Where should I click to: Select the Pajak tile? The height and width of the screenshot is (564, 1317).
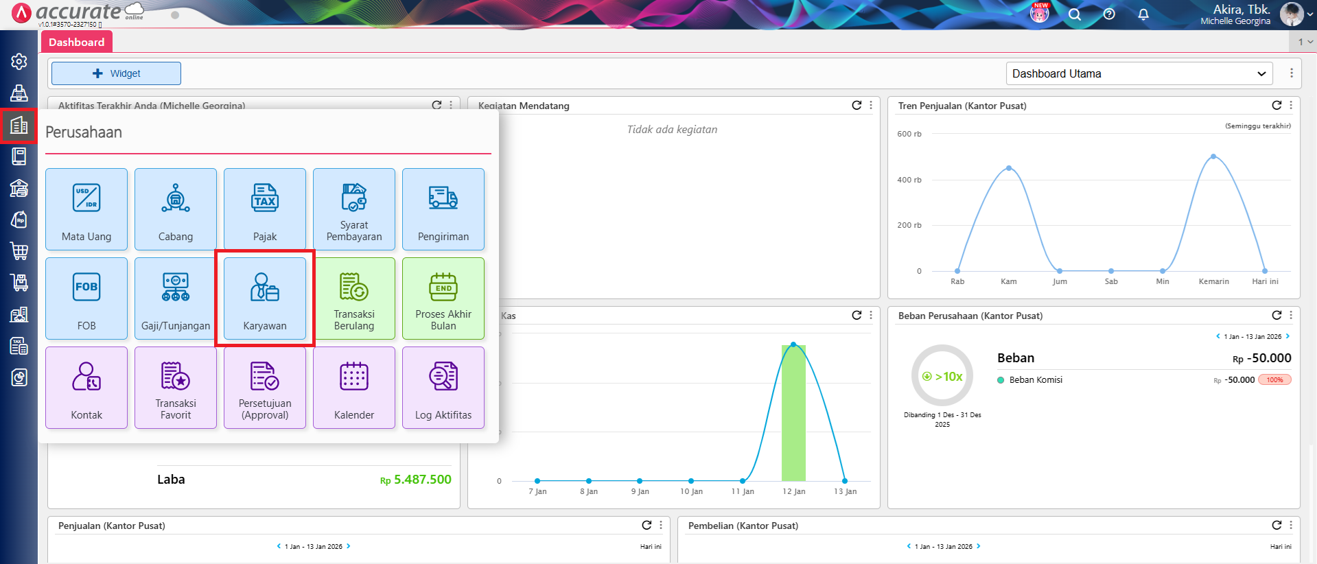(265, 209)
